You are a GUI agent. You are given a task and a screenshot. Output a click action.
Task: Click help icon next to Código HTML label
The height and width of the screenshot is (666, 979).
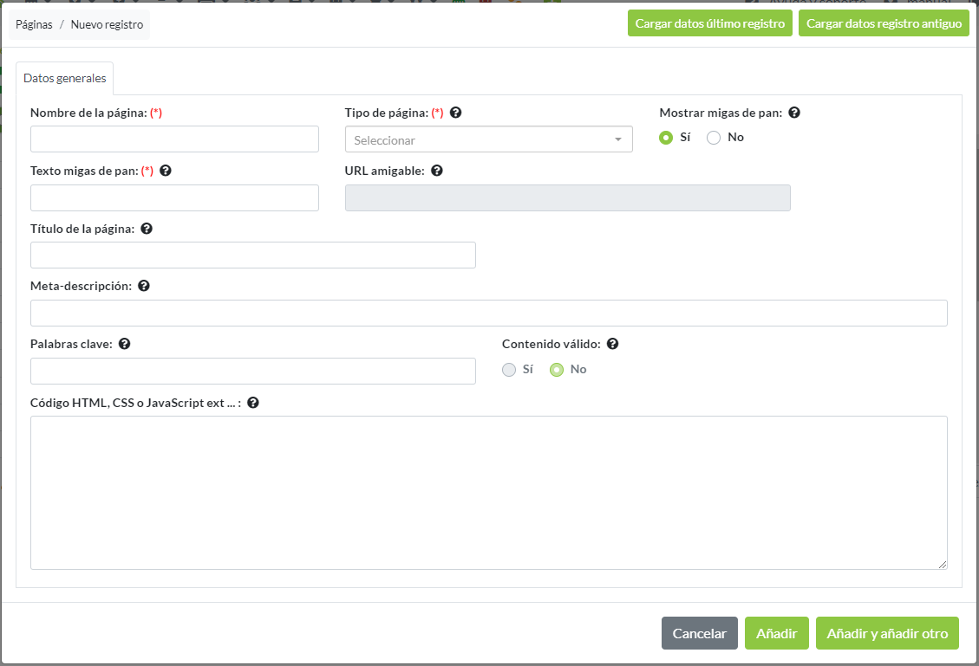(x=253, y=403)
